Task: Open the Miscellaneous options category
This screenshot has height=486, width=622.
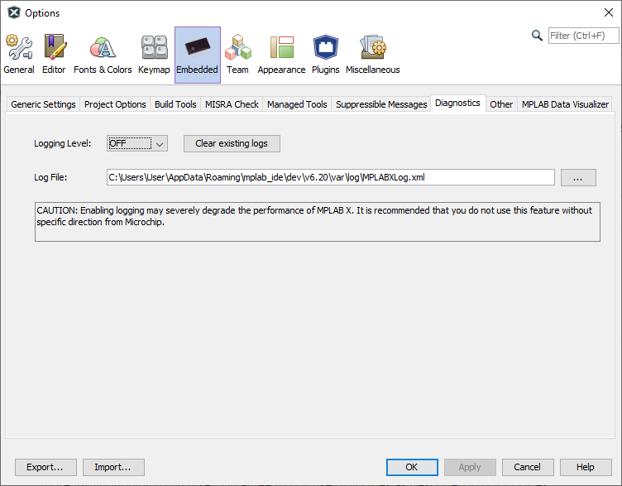Action: tap(372, 55)
